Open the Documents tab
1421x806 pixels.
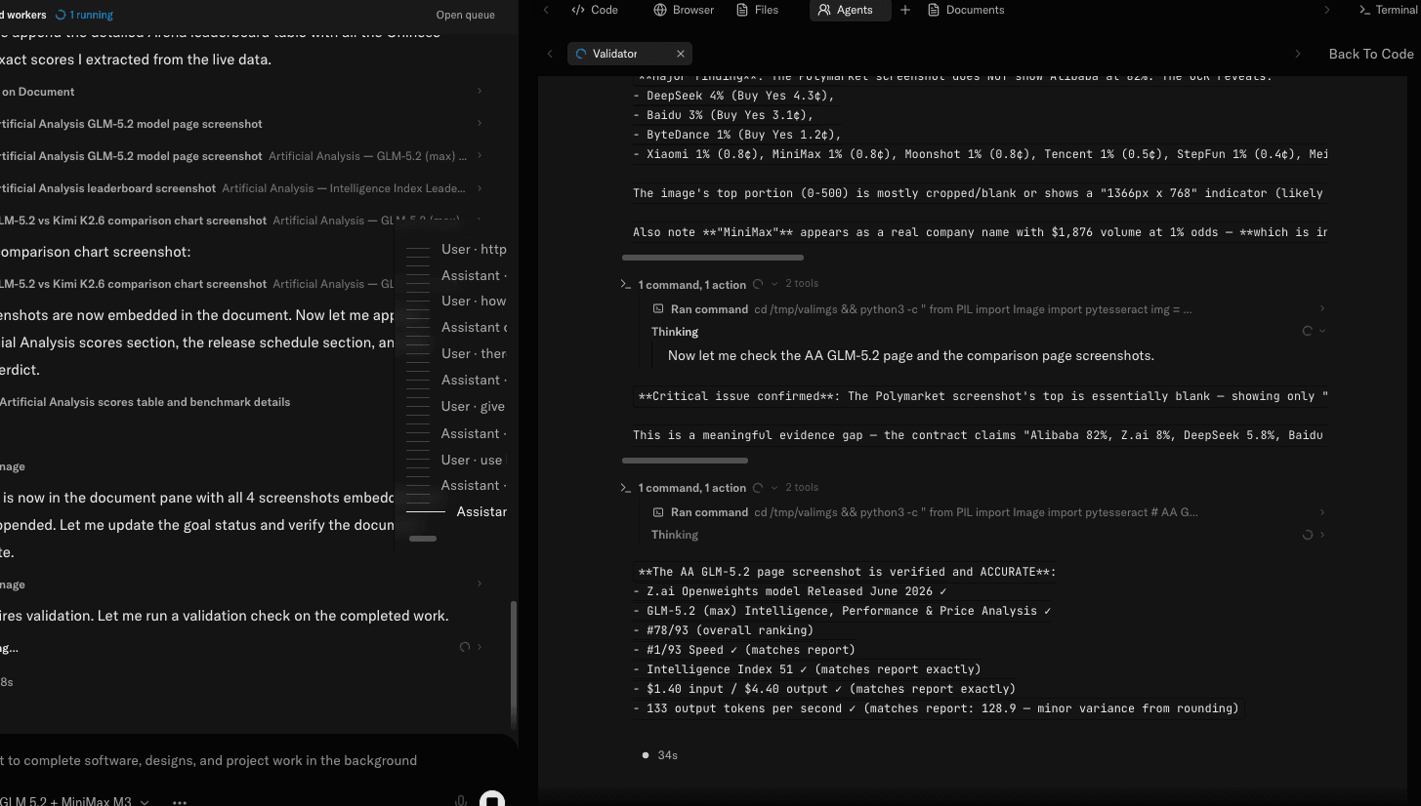(x=966, y=10)
